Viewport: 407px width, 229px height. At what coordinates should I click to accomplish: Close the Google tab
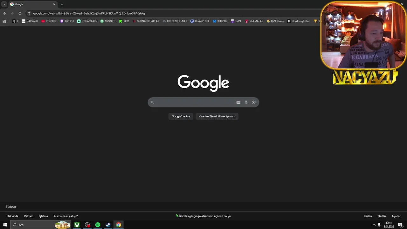click(54, 4)
